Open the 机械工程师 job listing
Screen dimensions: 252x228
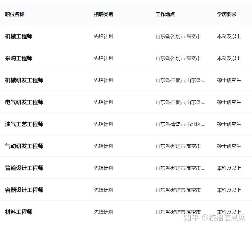pos(19,36)
